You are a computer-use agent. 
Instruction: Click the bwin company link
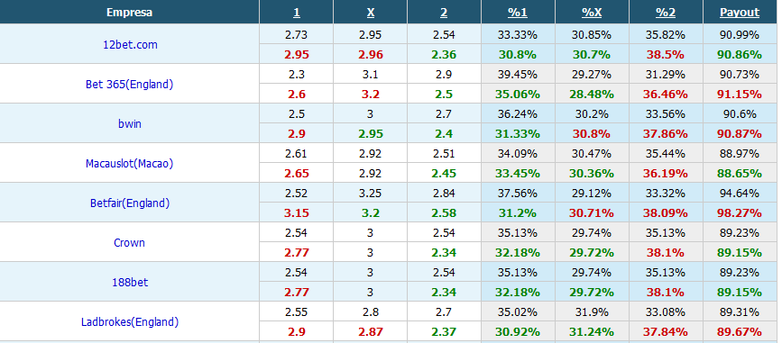[x=130, y=123]
